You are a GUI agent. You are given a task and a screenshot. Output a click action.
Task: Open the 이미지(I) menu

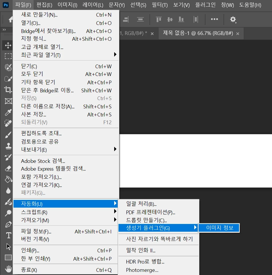(x=67, y=5)
